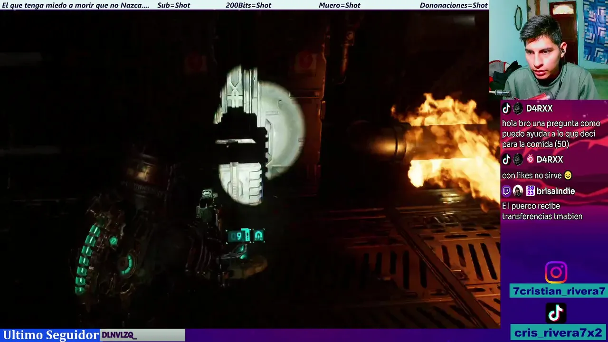Screen dimensions: 608x342
Task: Click the 'El que tenga miedo a morir' banner text
Action: (76, 5)
